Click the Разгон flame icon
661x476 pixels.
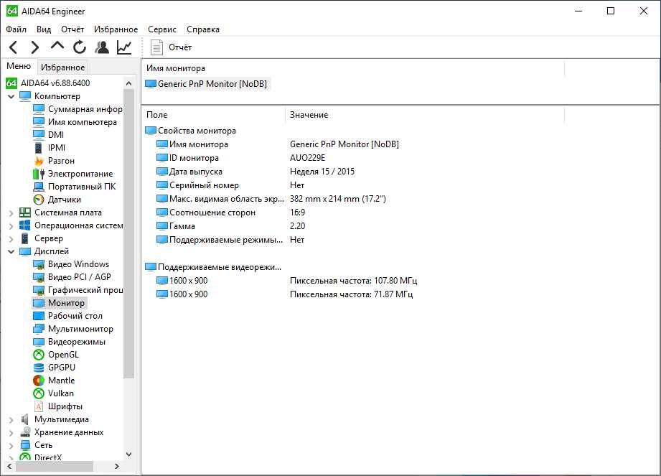[39, 161]
